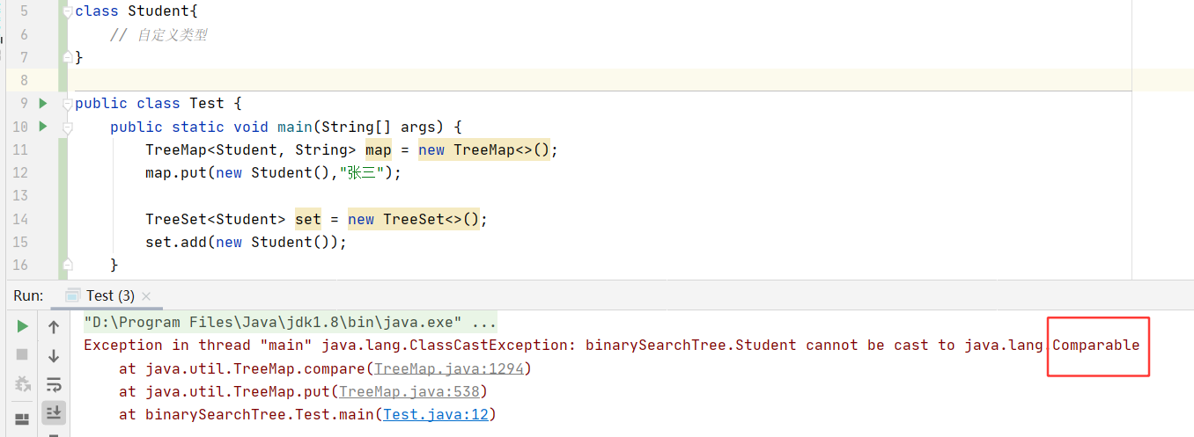Collapse the Student class fold marker on line 5
Image resolution: width=1194 pixels, height=437 pixels.
pos(68,11)
